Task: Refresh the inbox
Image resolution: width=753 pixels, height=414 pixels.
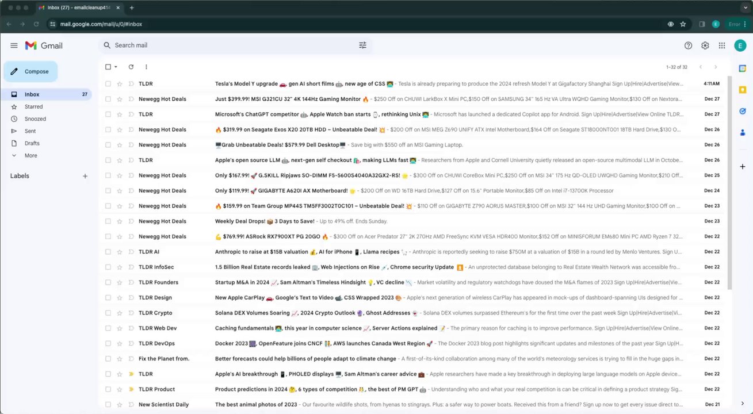Action: pos(131,67)
